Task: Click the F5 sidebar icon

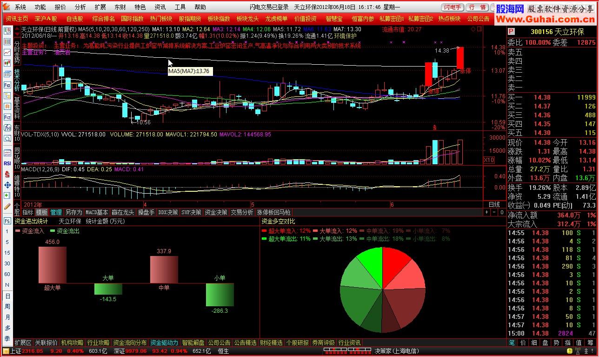Action: point(7,221)
